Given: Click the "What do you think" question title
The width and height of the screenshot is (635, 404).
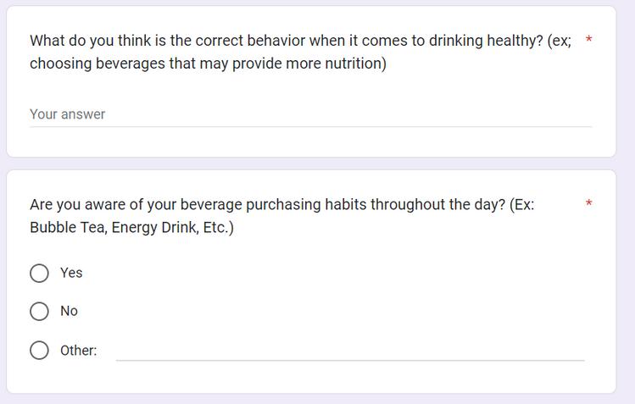Looking at the screenshot, I should 300,53.
